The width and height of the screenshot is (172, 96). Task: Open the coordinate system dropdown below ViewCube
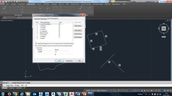164,37
